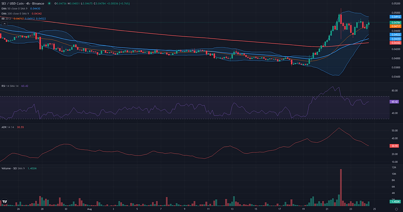Click the 8M volume axis label
This screenshot has width=403, height=212.
pos(393,180)
